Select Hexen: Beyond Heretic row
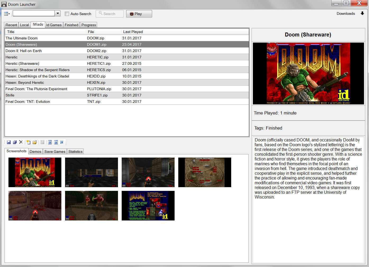Image resolution: width=369 pixels, height=267 pixels. coord(127,82)
